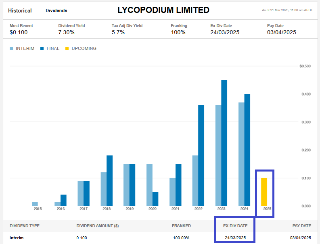320x244 pixels.
Task: Click the UPCOMING legend yellow swatch
Action: (x=67, y=48)
